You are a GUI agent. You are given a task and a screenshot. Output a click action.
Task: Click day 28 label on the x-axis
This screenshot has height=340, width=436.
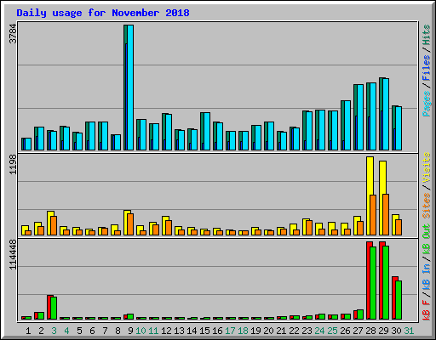[x=370, y=331]
